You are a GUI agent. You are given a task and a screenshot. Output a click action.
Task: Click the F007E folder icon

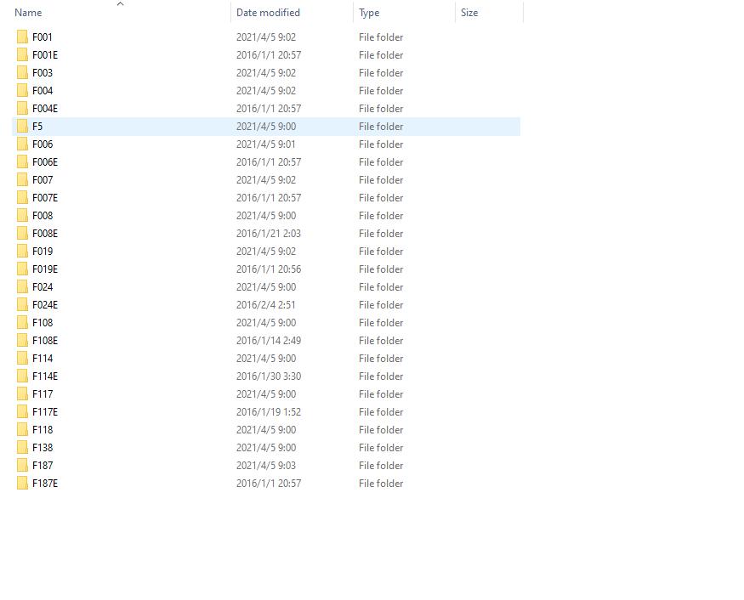22,198
